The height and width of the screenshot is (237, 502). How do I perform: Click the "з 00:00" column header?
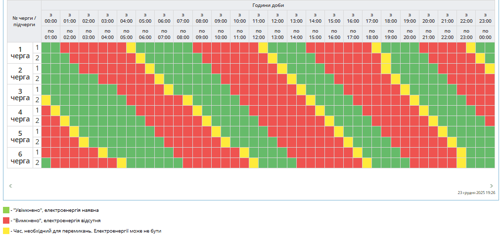[x=50, y=18]
